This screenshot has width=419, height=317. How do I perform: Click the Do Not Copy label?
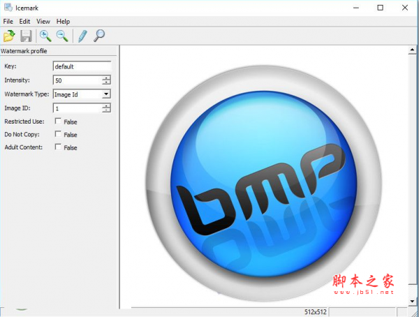pyautogui.click(x=22, y=134)
